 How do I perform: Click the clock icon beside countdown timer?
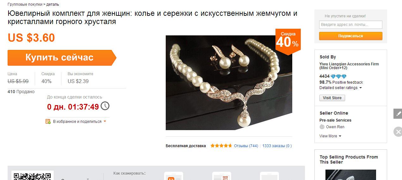click(x=105, y=106)
